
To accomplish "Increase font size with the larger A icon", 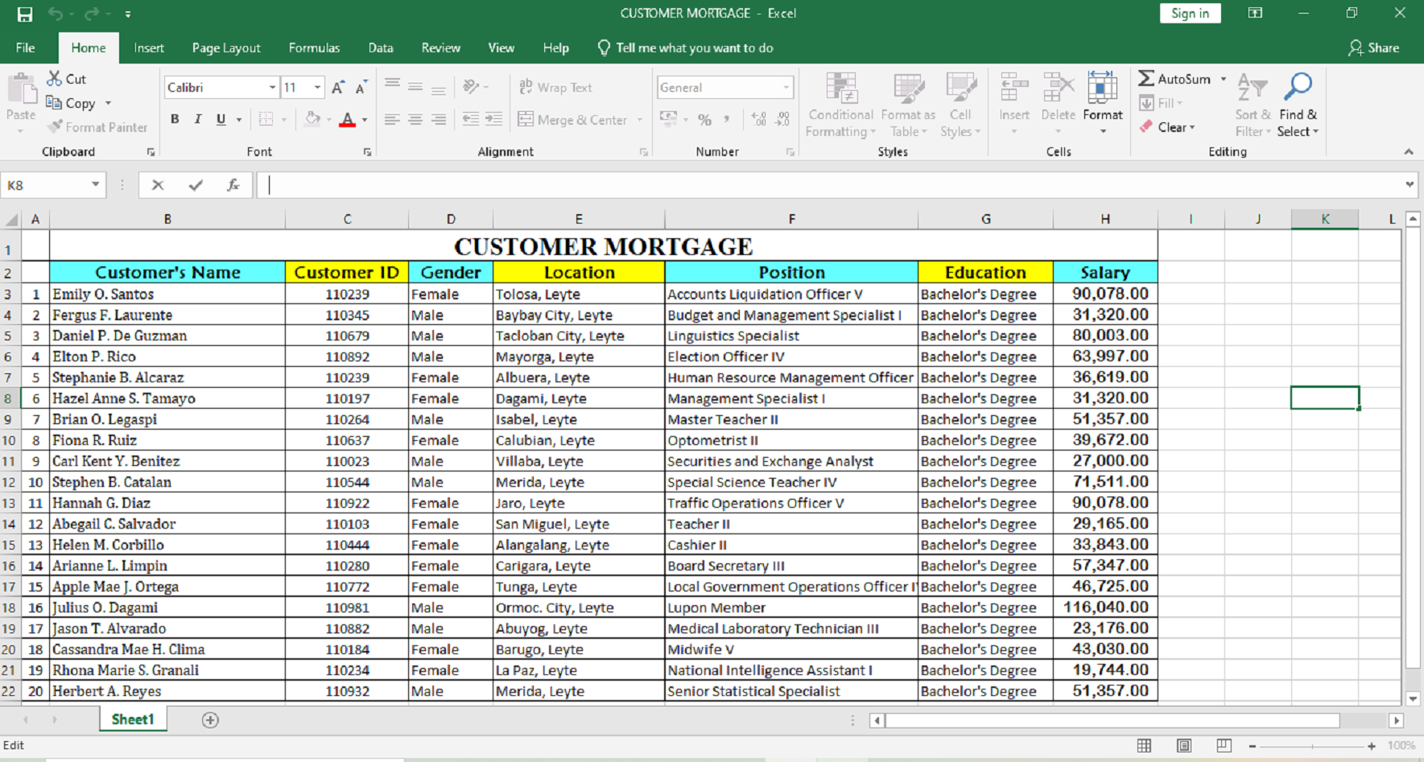I will (338, 87).
